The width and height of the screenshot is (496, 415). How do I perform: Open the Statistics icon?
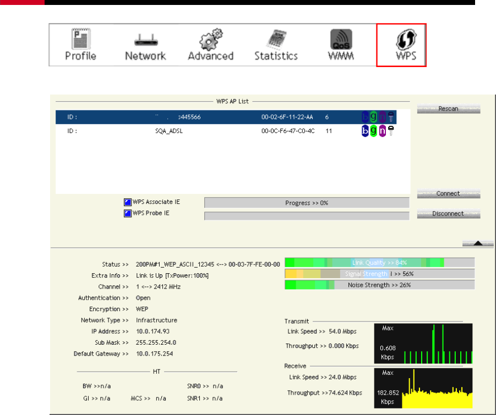(276, 45)
